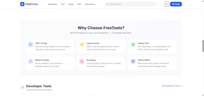The width and height of the screenshot is (204, 96).
Task: Click the Why Choose FreeTools? heading
Action: [101, 28]
